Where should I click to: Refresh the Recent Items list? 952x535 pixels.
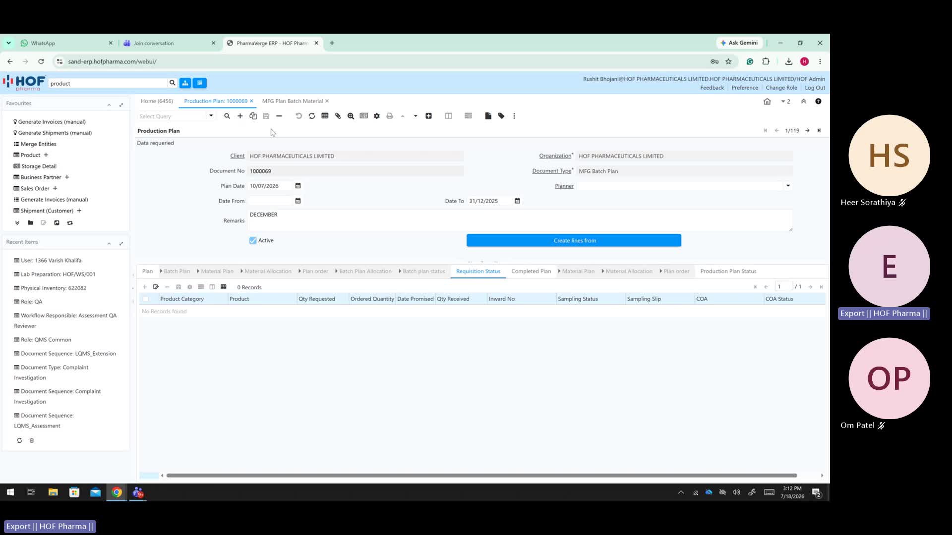pos(19,441)
